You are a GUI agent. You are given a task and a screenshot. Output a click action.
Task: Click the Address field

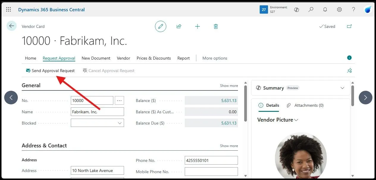tap(97, 171)
